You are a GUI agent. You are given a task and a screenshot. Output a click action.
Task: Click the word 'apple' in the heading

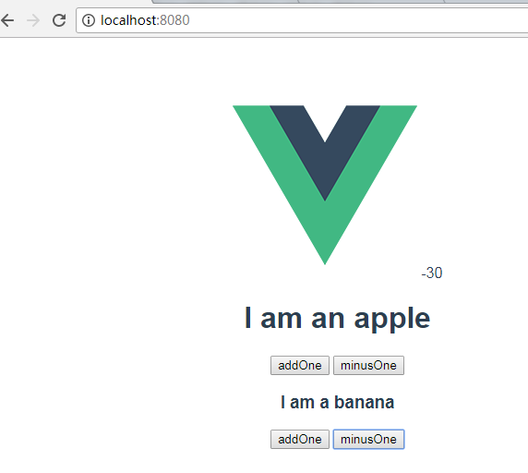pos(392,319)
